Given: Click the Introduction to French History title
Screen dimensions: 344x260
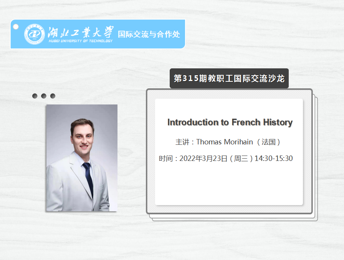Looking at the screenshot, I should (230, 123).
